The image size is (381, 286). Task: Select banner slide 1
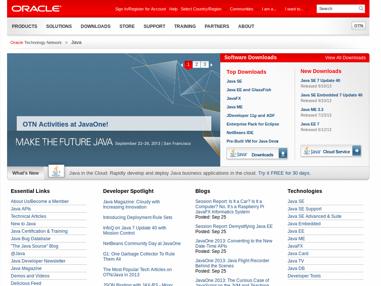click(x=188, y=64)
